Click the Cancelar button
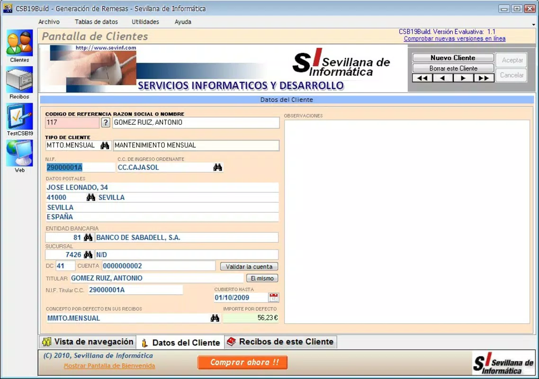The height and width of the screenshot is (379, 539). click(x=512, y=75)
